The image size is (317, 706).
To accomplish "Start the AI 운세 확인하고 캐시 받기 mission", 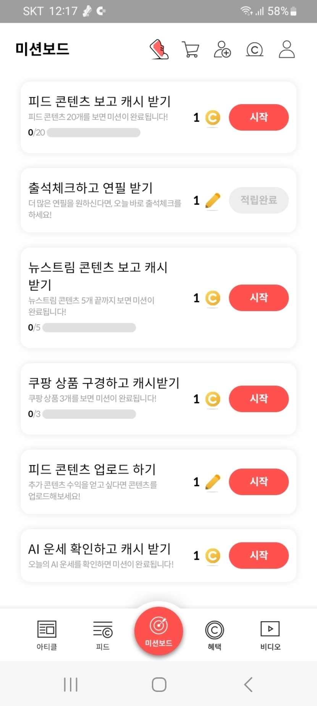I will [259, 555].
